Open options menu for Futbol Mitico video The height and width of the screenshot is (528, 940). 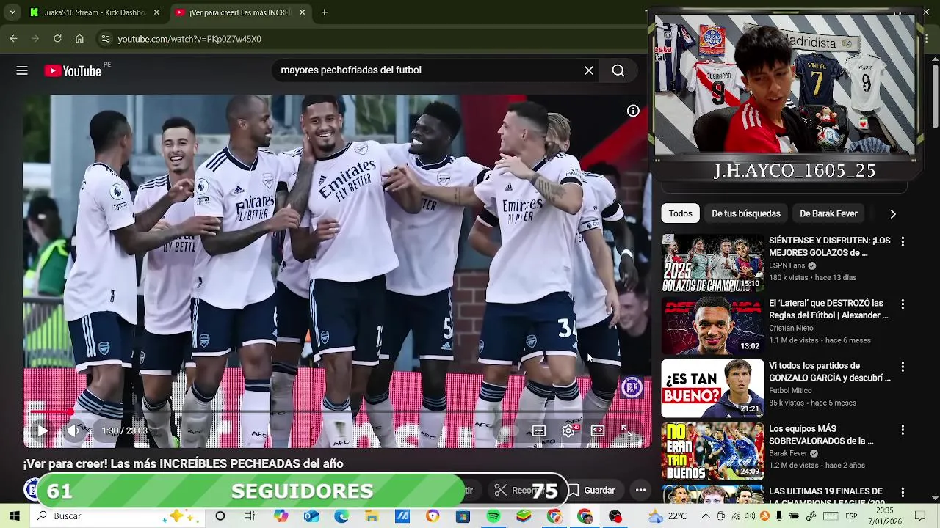pyautogui.click(x=903, y=367)
